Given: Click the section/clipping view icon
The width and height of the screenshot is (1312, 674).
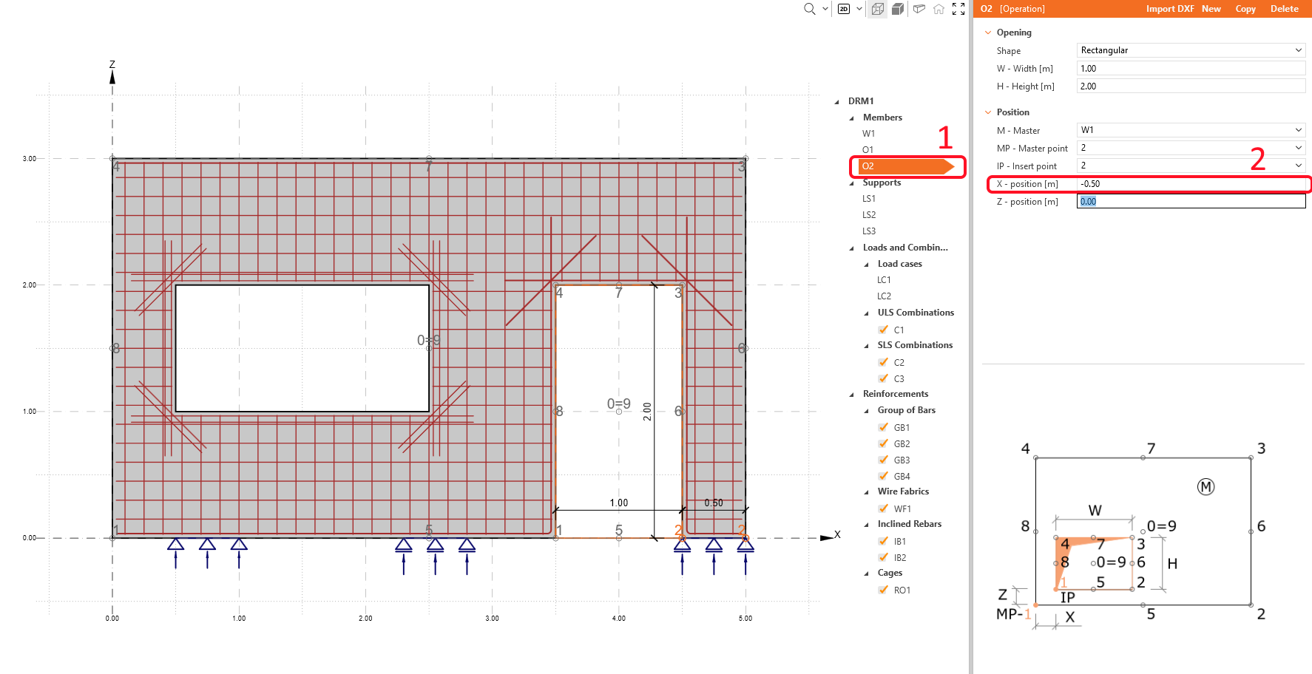Looking at the screenshot, I should point(918,10).
